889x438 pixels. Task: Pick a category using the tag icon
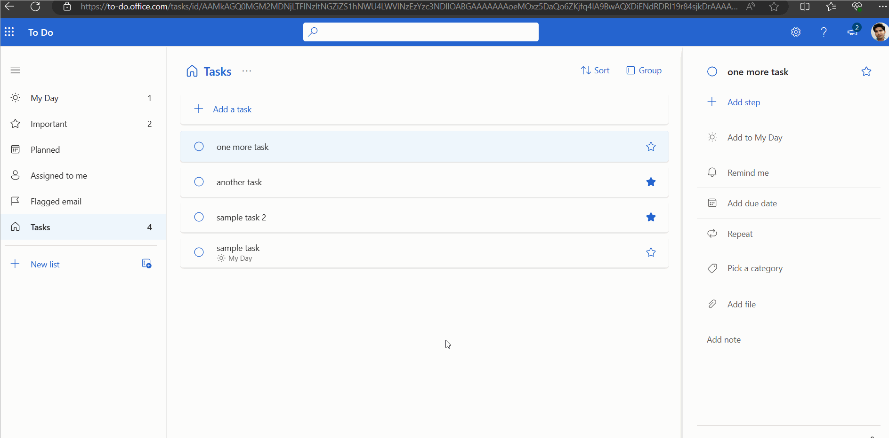point(712,268)
